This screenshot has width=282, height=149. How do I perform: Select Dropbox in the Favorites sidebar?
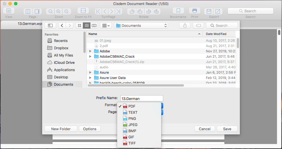(62, 48)
